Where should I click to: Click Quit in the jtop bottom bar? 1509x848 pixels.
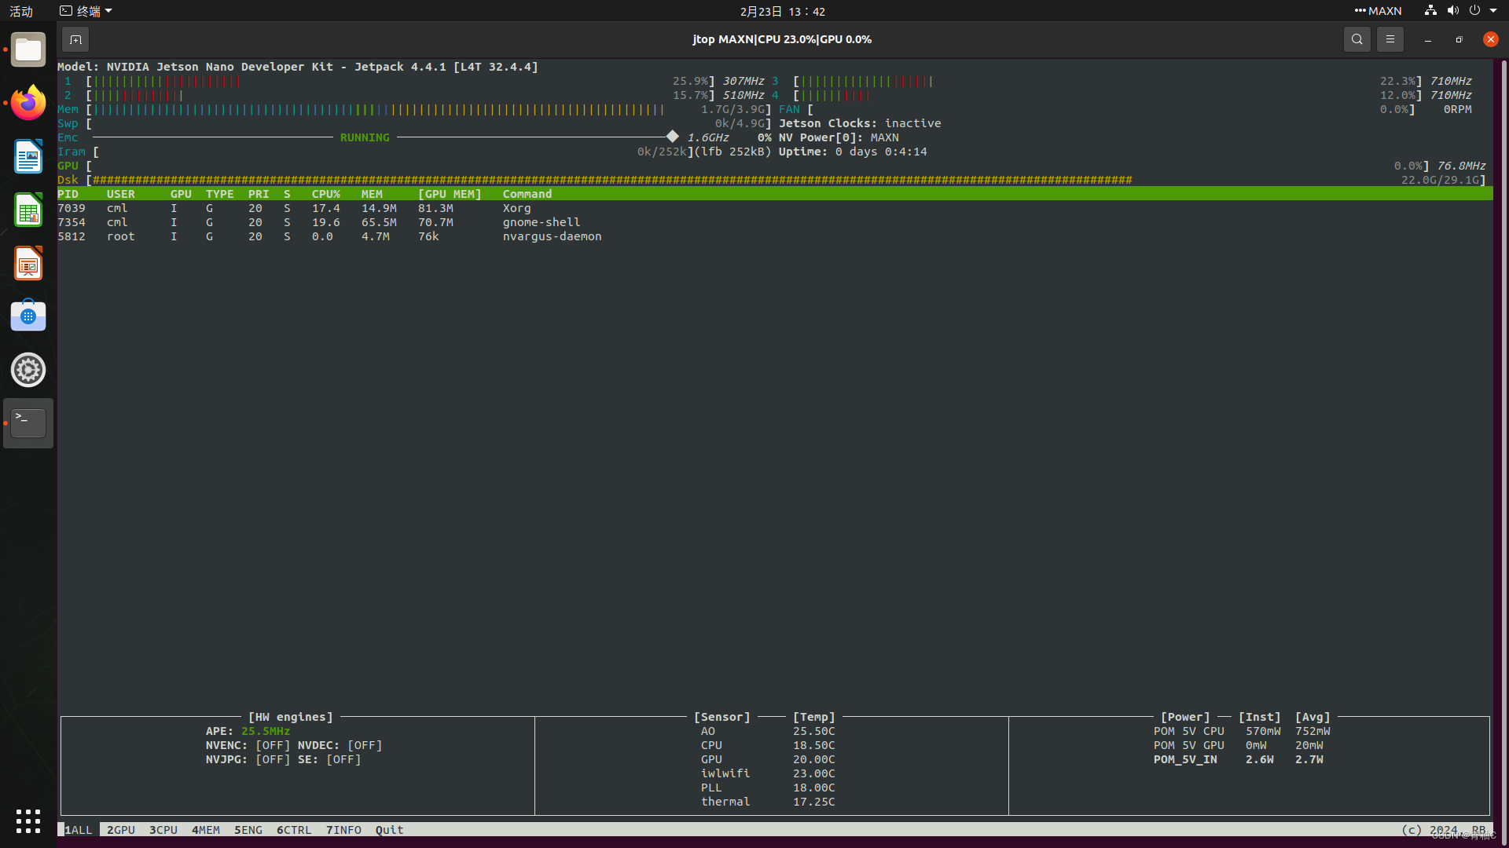pyautogui.click(x=389, y=829)
